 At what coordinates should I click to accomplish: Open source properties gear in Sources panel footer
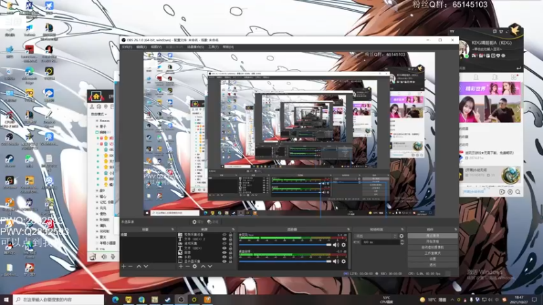[x=195, y=266]
